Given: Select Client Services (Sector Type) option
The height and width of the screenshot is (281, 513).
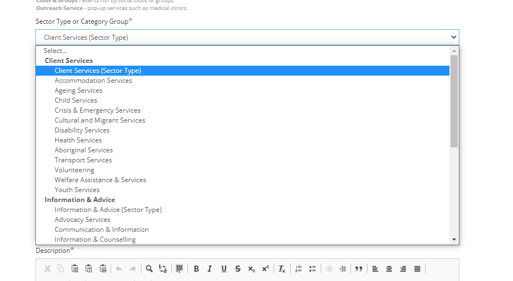Looking at the screenshot, I should (243, 71).
